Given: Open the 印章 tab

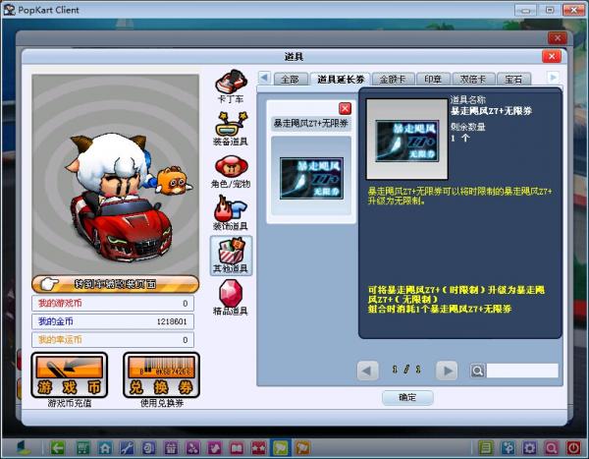Looking at the screenshot, I should click(x=433, y=79).
